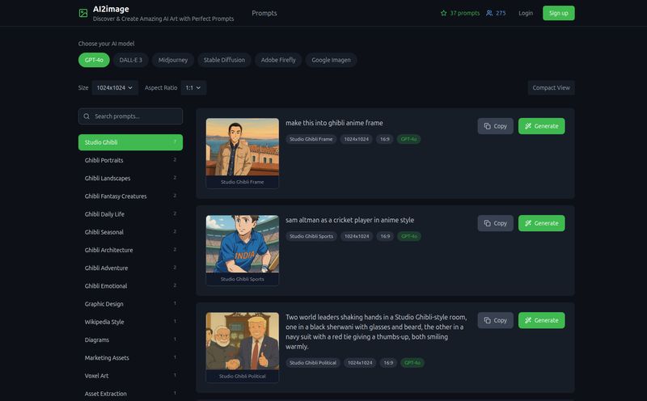Image resolution: width=647 pixels, height=401 pixels.
Task: Open the Diagrams category
Action: click(130, 340)
